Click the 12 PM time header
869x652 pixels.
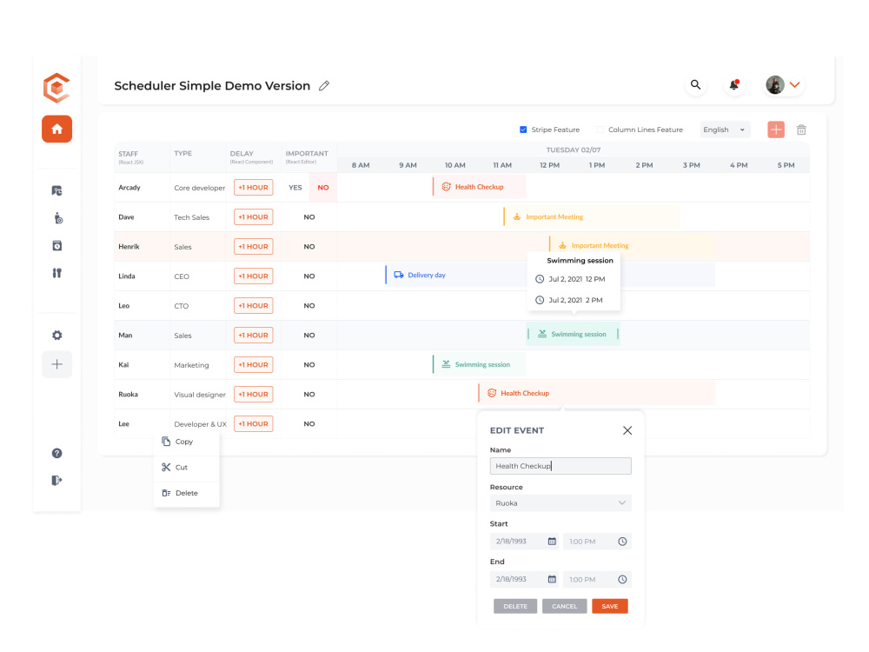pyautogui.click(x=550, y=165)
